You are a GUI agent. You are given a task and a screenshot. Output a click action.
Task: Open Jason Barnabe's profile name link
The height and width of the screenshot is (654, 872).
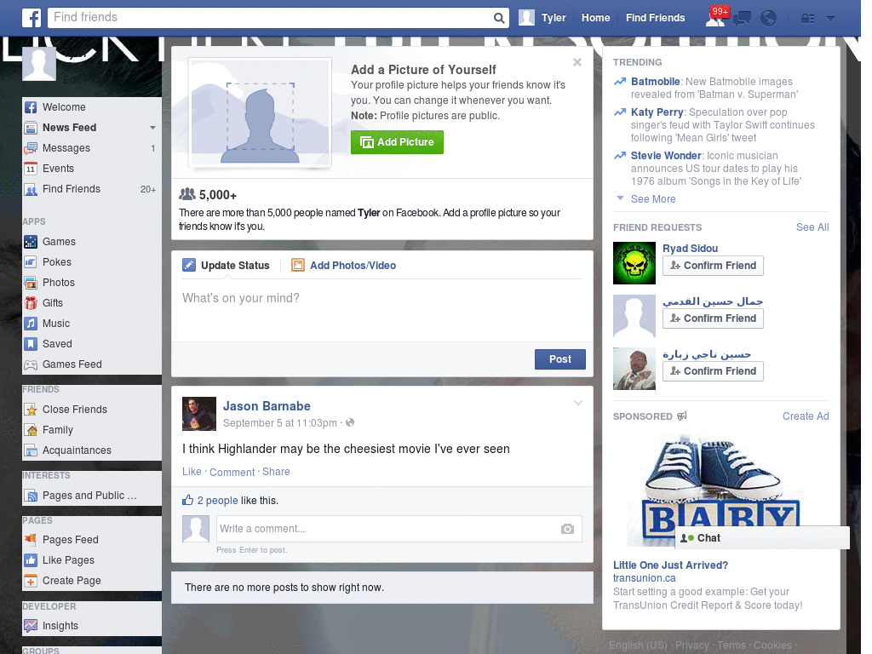[267, 406]
